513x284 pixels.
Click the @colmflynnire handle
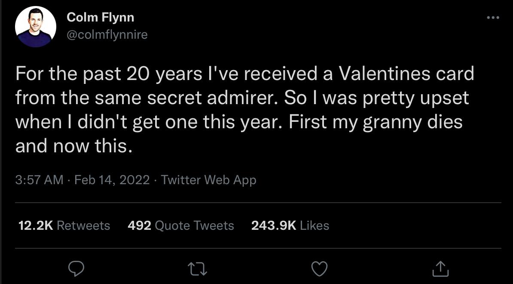[107, 34]
